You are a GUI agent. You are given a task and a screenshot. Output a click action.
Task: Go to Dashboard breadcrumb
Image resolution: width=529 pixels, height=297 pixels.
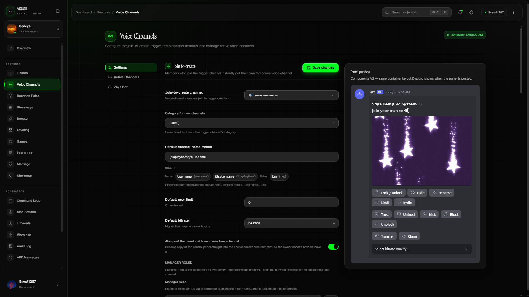(84, 12)
